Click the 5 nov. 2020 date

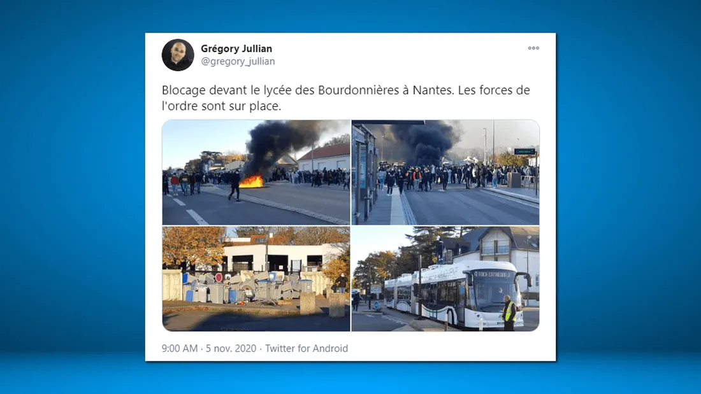click(231, 348)
